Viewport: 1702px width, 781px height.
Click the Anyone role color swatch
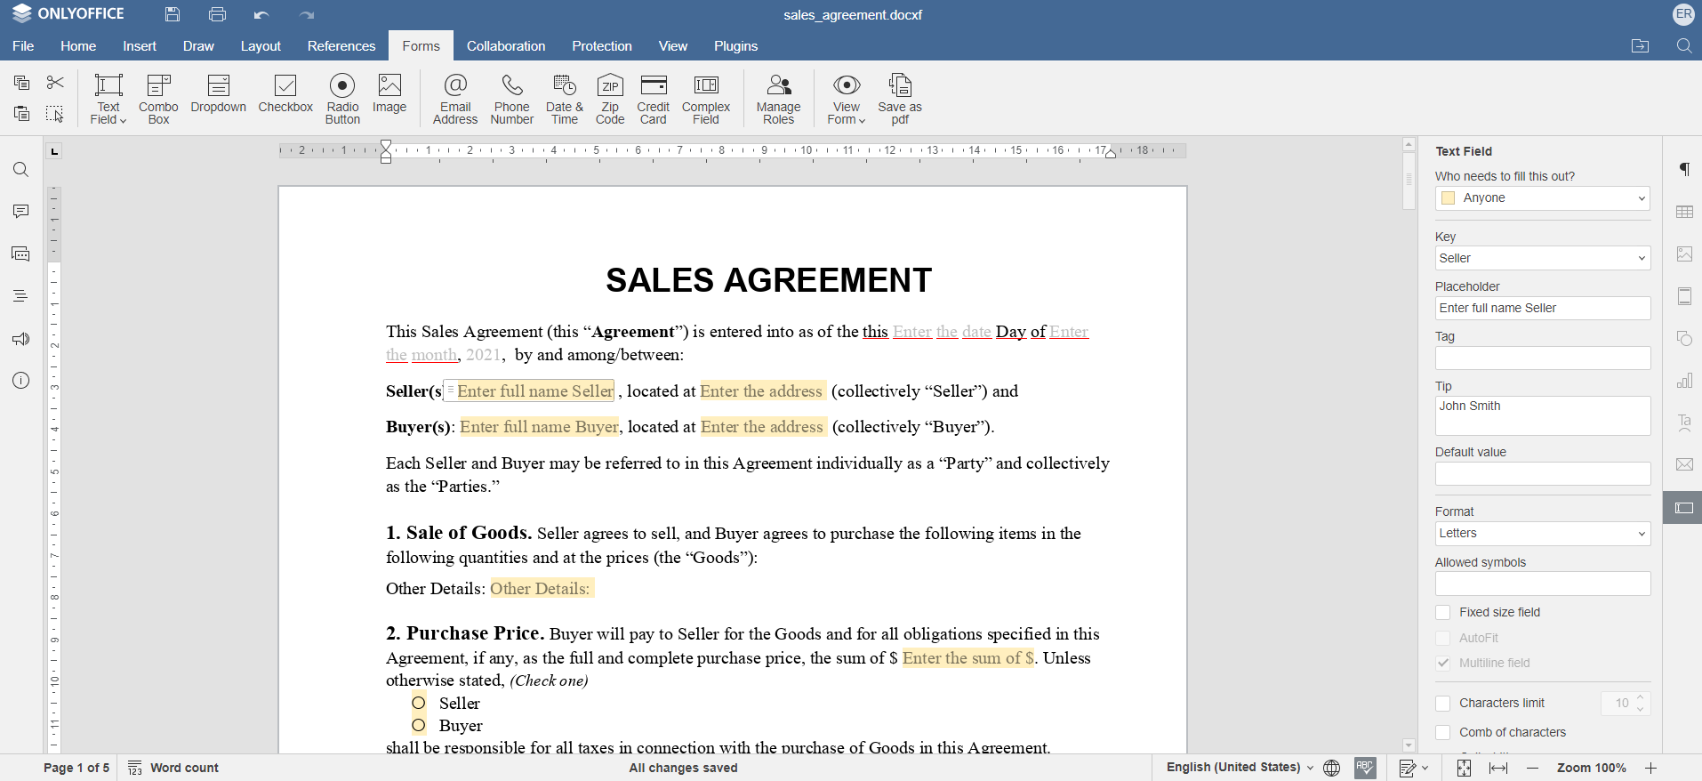coord(1449,197)
